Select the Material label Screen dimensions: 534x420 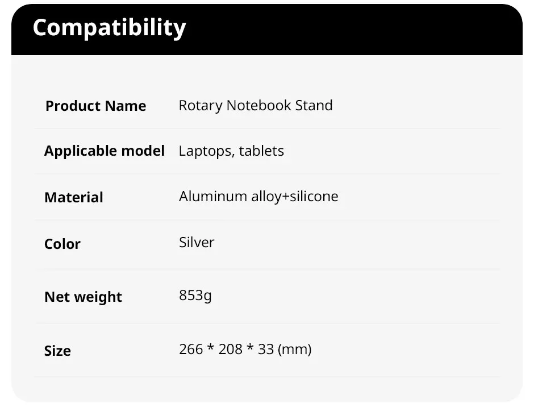[73, 197]
